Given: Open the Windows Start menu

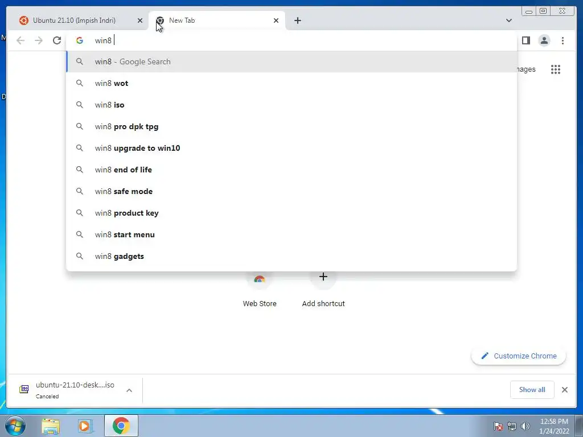Looking at the screenshot, I should [x=15, y=426].
